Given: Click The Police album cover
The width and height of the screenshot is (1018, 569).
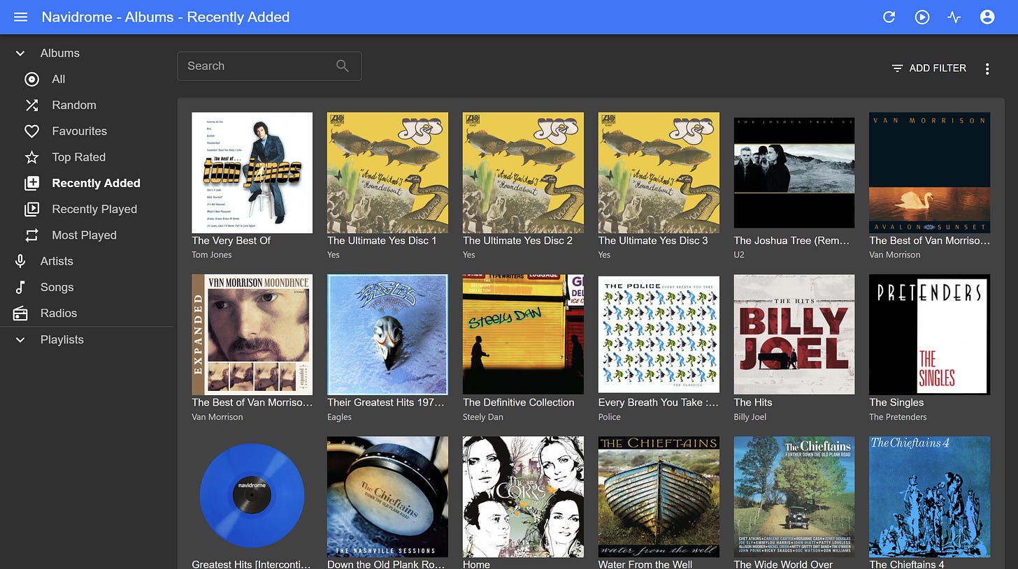Looking at the screenshot, I should (659, 334).
